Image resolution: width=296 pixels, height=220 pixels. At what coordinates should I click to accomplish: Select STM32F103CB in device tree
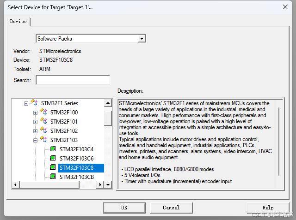click(x=77, y=177)
